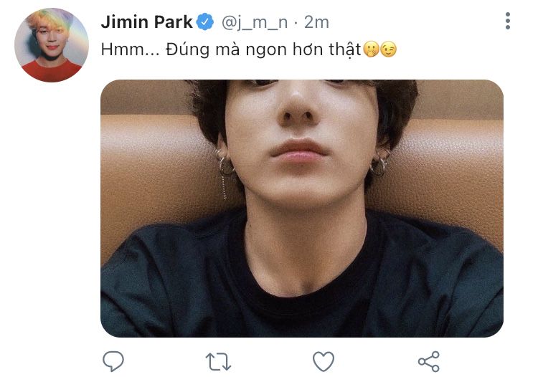The image size is (538, 377).
Task: Open the Jimin Park display name link
Action: click(146, 22)
